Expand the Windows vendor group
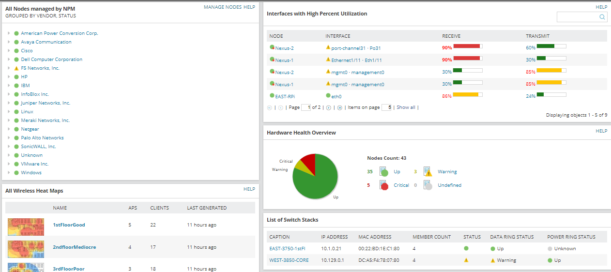The height and width of the screenshot is (272, 611). pyautogui.click(x=9, y=173)
